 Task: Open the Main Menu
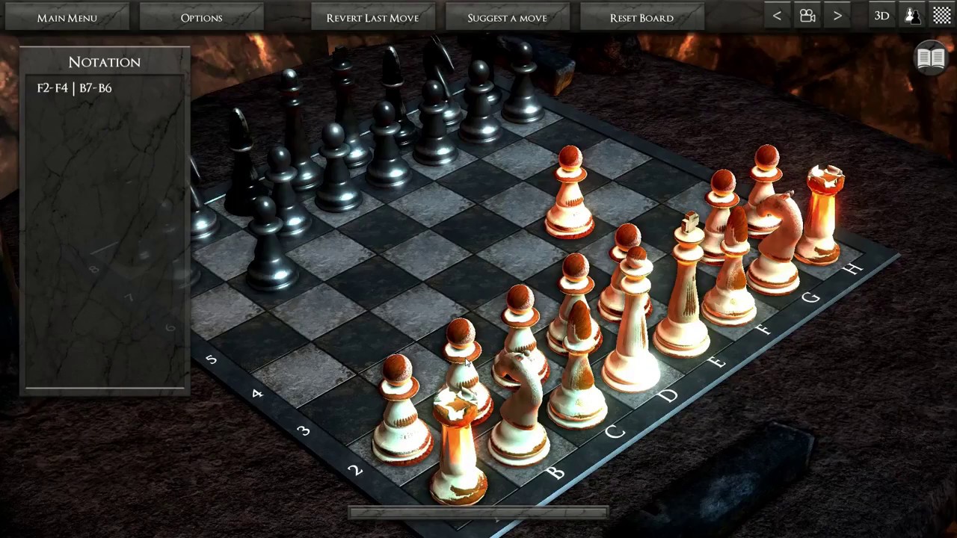coord(67,17)
